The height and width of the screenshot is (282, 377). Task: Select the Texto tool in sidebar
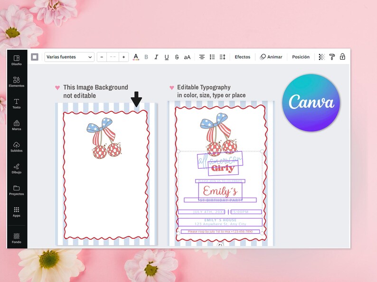click(16, 103)
